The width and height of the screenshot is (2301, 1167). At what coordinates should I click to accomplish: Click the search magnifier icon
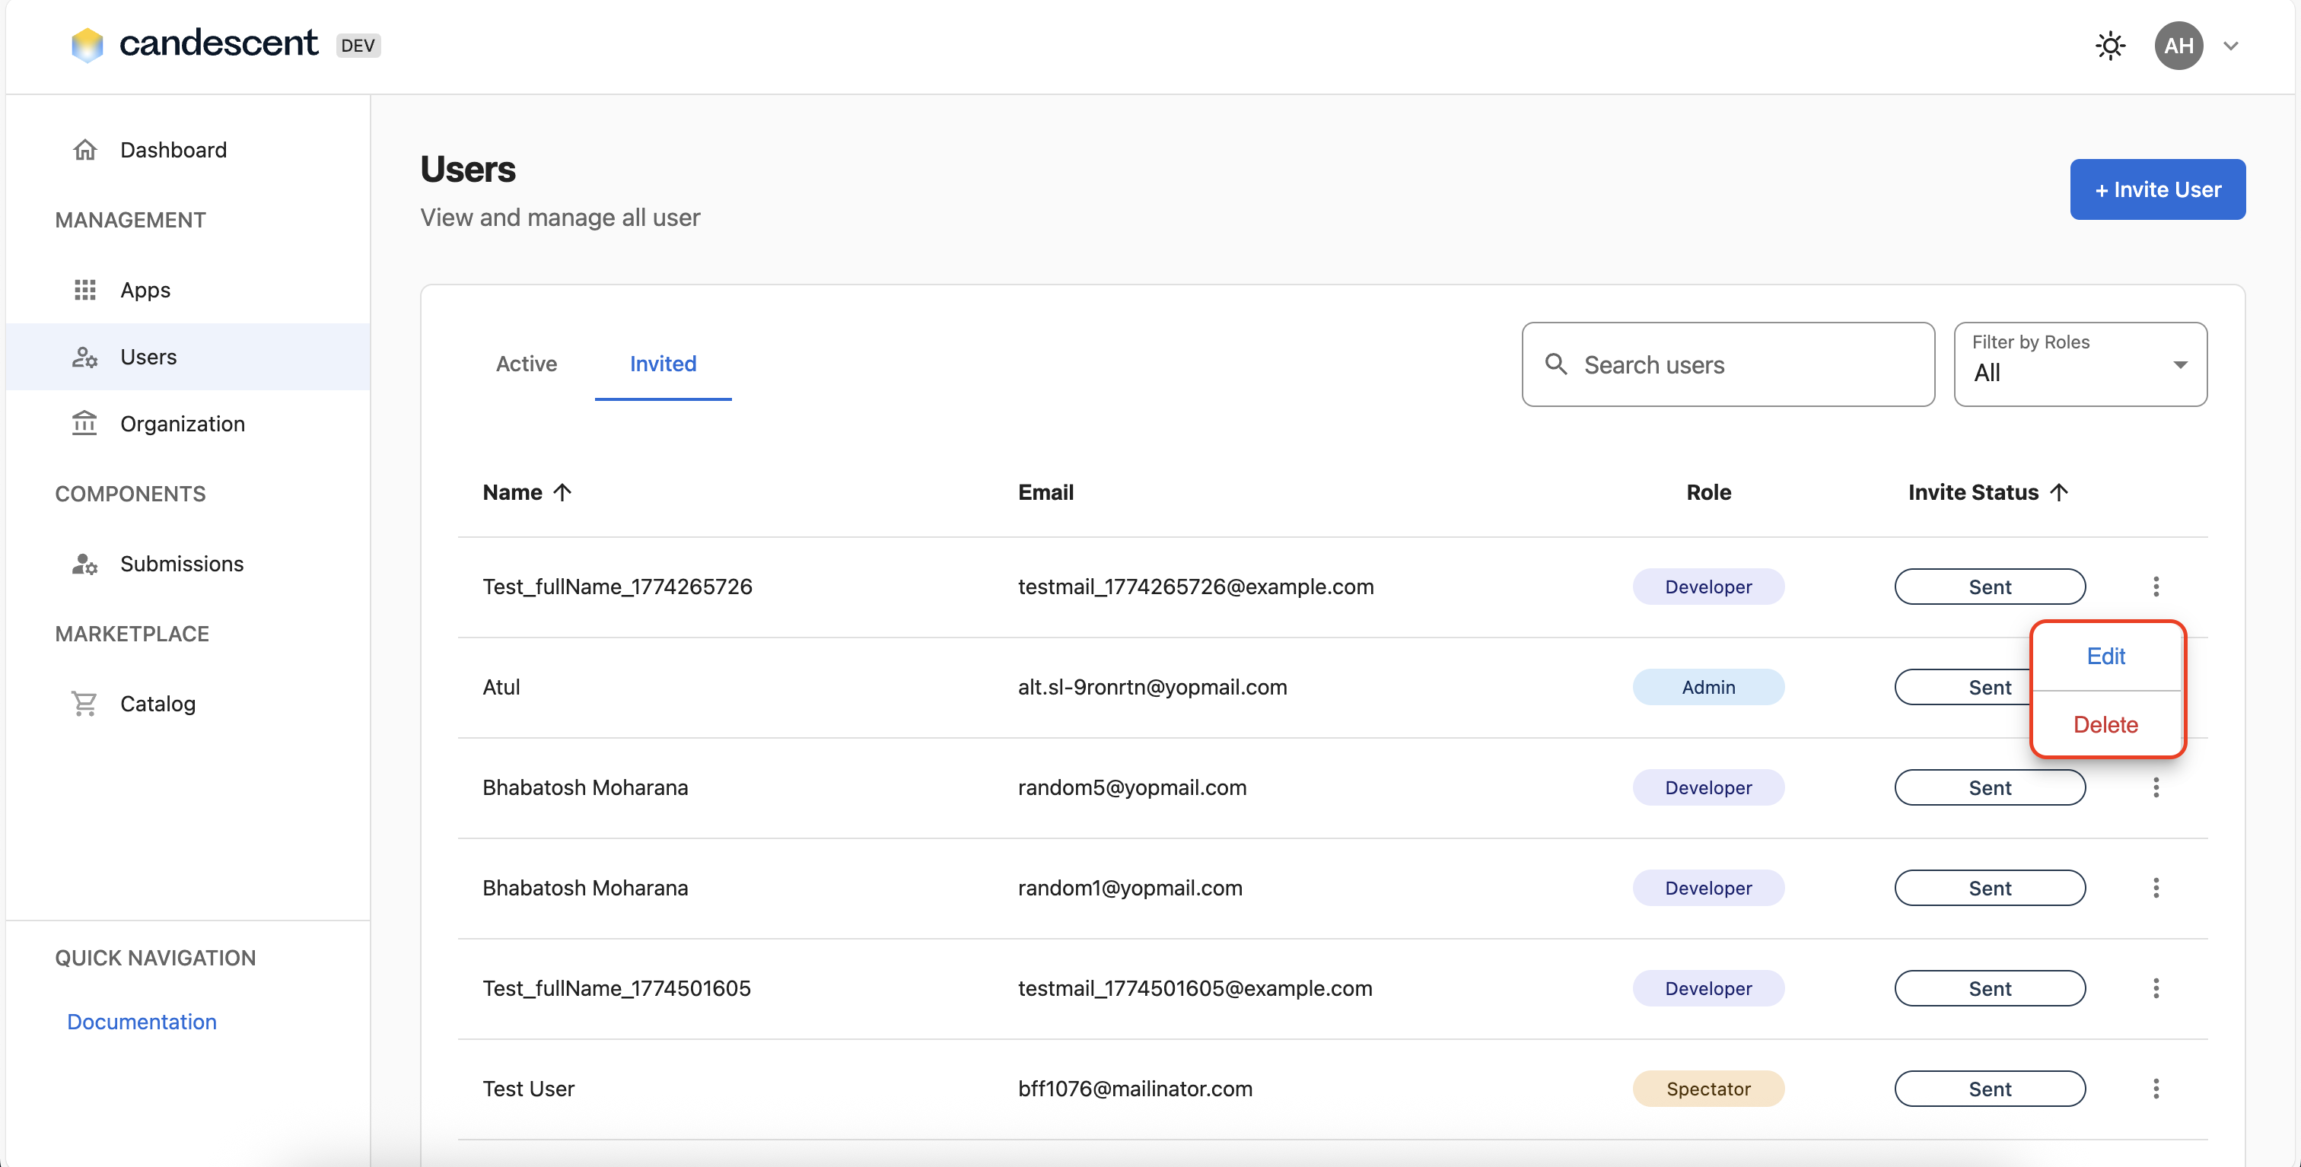tap(1556, 364)
